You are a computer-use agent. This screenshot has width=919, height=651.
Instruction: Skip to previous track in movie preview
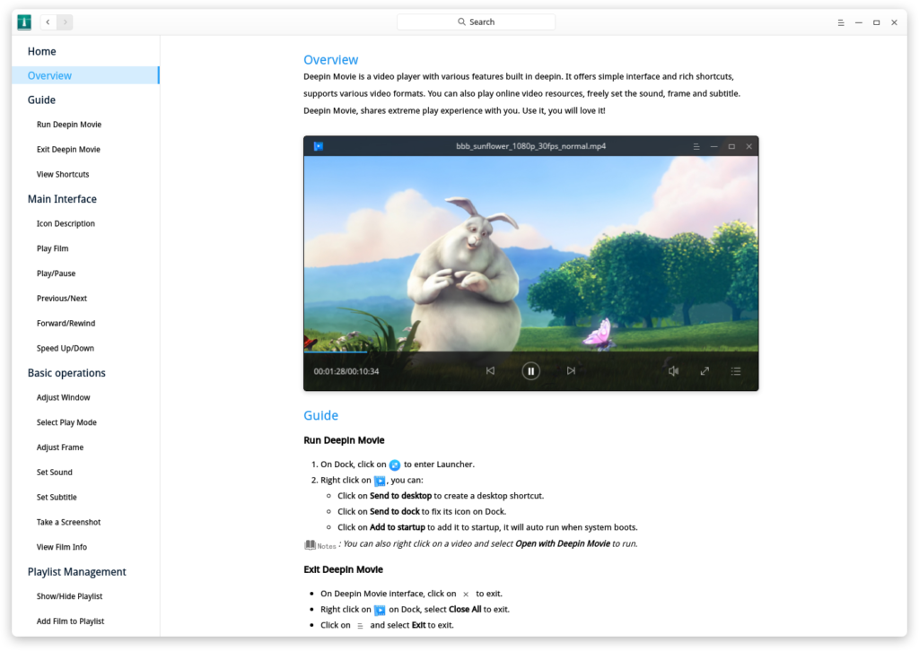point(491,370)
